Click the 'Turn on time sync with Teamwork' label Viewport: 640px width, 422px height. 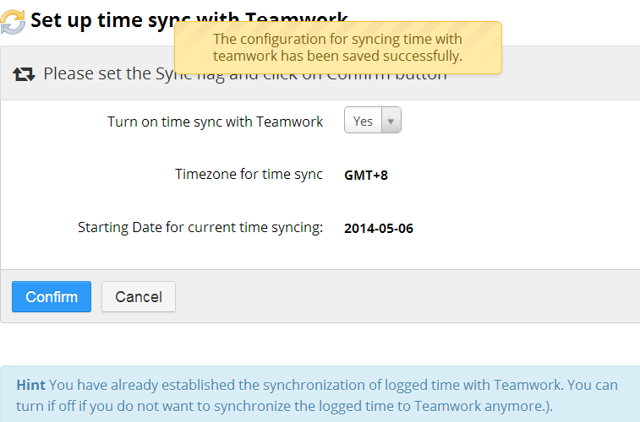pyautogui.click(x=215, y=122)
